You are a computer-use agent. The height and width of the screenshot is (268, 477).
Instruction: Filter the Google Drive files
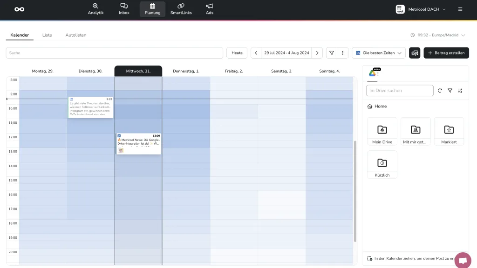tap(450, 91)
